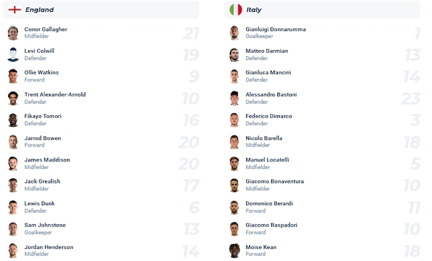Click Jordan Henderson's avatar

point(13,250)
